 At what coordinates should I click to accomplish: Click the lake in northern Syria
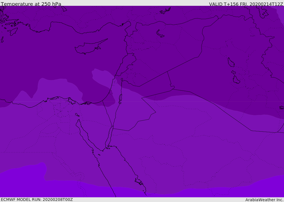coord(160,34)
